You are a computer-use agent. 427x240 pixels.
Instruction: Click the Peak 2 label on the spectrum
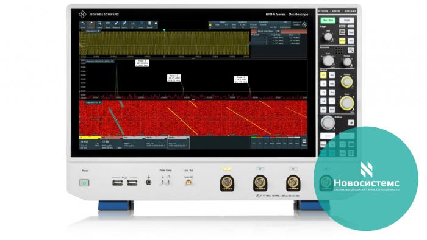(174, 78)
